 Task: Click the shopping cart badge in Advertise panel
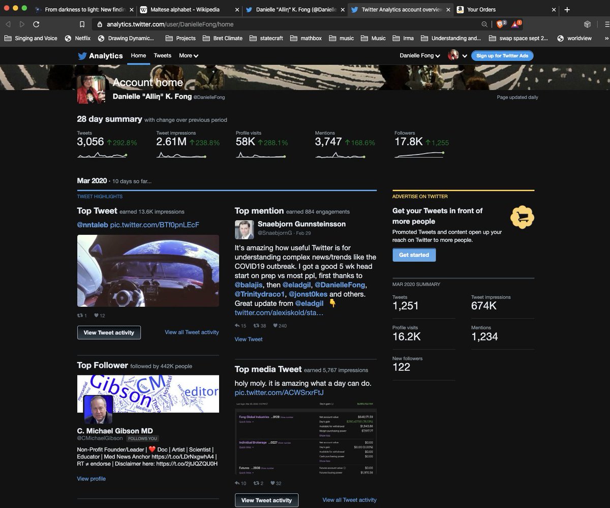[522, 218]
